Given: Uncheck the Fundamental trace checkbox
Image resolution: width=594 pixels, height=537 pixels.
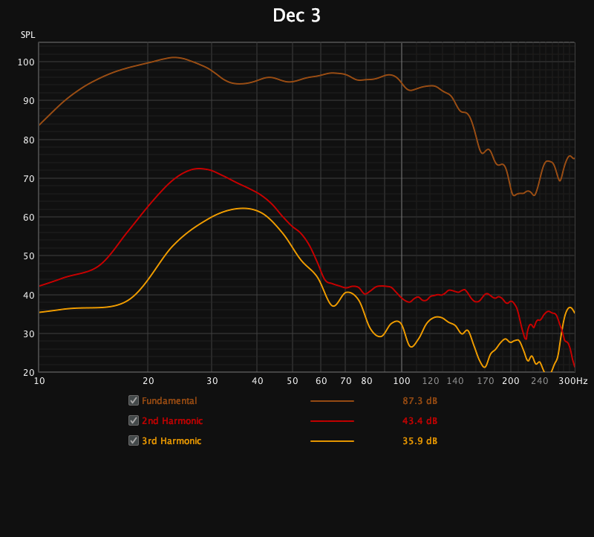Looking at the screenshot, I should click(134, 400).
